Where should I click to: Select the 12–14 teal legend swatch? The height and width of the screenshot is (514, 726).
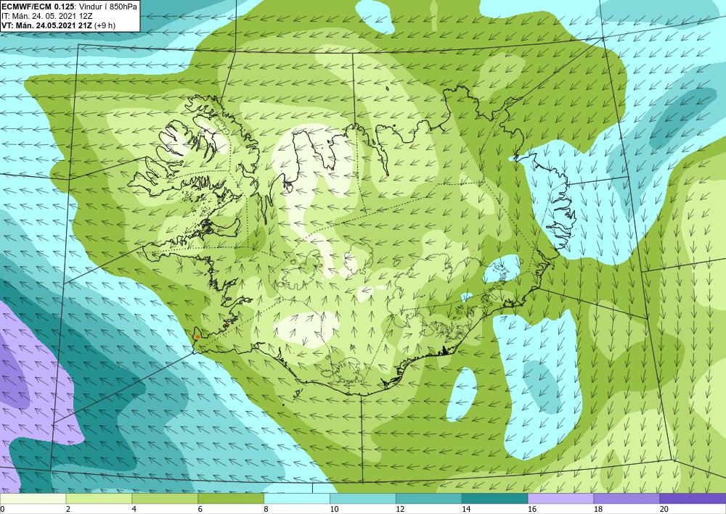point(429,499)
